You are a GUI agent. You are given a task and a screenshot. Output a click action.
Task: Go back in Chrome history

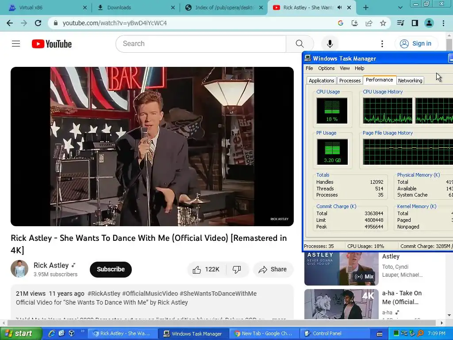pyautogui.click(x=10, y=23)
